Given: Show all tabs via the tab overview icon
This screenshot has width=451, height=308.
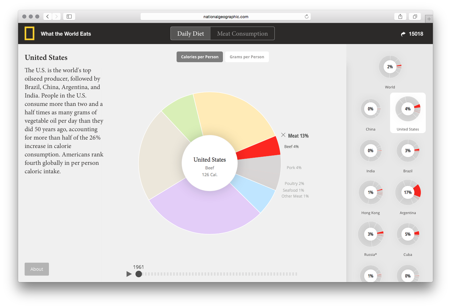Looking at the screenshot, I should point(415,17).
